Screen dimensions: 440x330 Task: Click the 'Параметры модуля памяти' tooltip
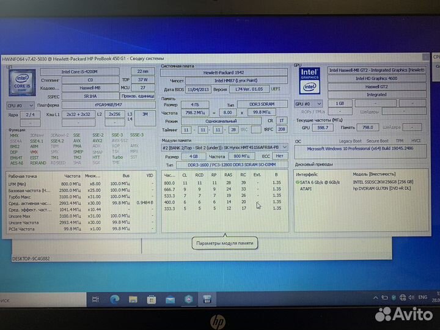225,243
